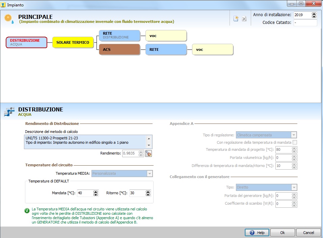Select the brown ACS node
The width and height of the screenshot is (323, 238).
click(x=119, y=50)
